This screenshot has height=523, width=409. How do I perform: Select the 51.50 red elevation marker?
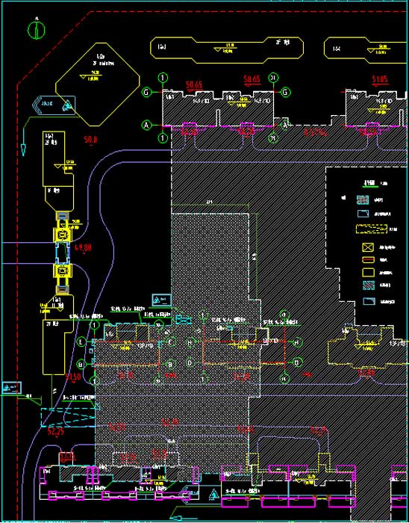point(73,377)
